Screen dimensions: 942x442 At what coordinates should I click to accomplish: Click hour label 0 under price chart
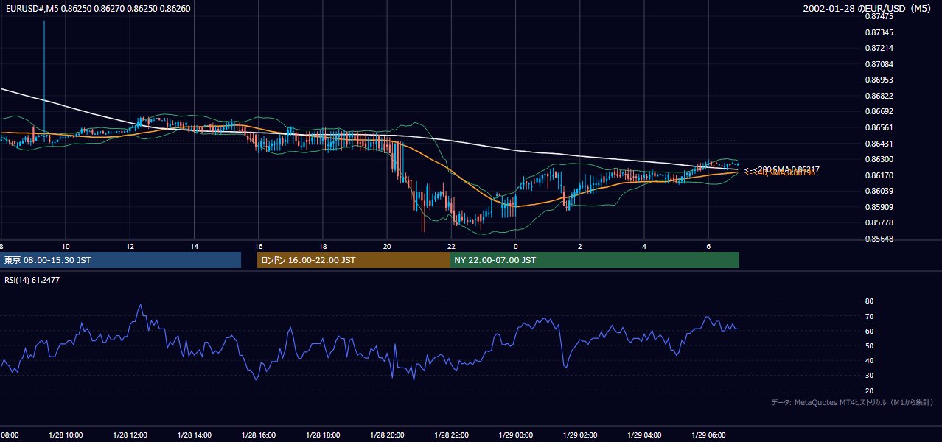point(515,246)
